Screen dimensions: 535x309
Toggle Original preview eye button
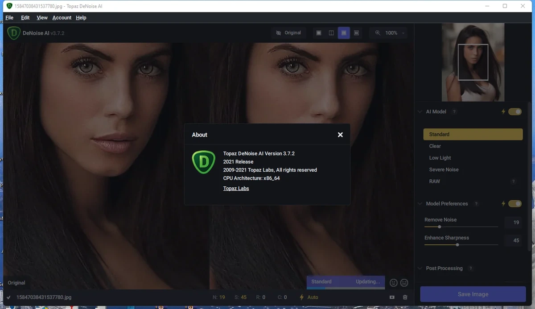click(288, 33)
